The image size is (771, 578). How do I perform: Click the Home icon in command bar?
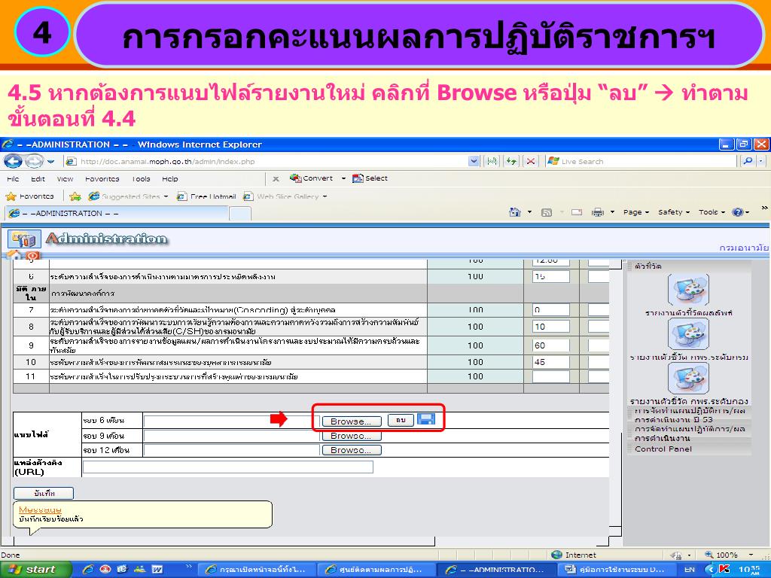click(x=515, y=212)
